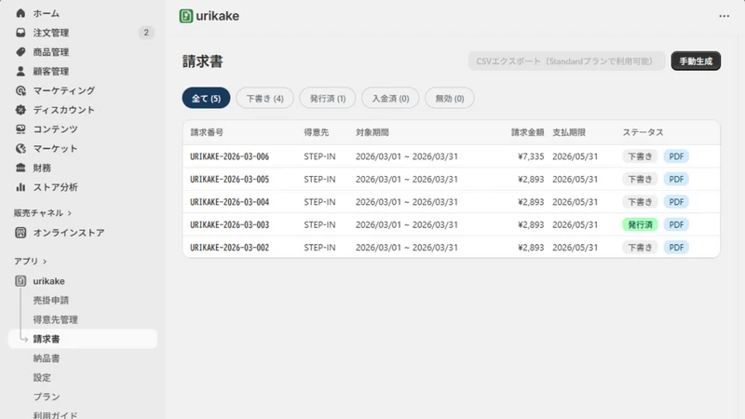Open 納品書 in the urikake submenu

click(46, 358)
